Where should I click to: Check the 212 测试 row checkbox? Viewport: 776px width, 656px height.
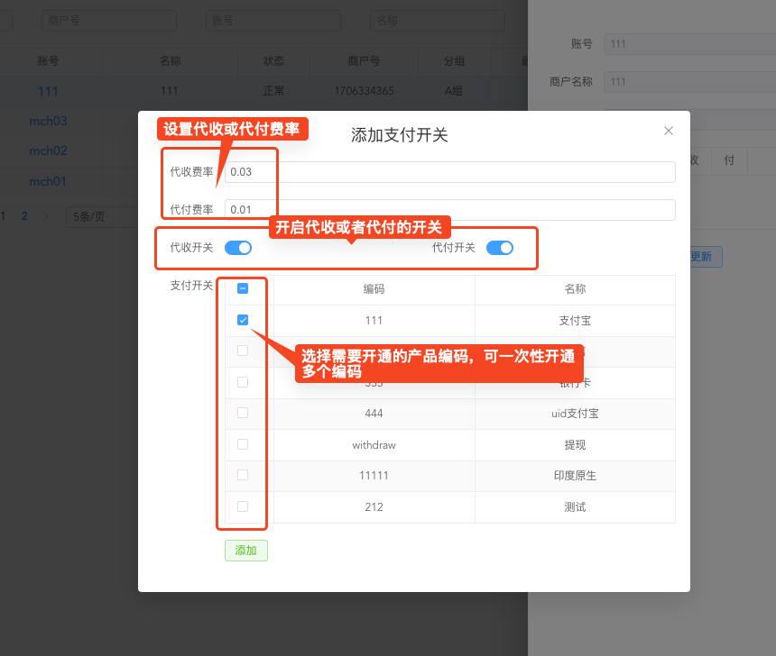(x=242, y=506)
